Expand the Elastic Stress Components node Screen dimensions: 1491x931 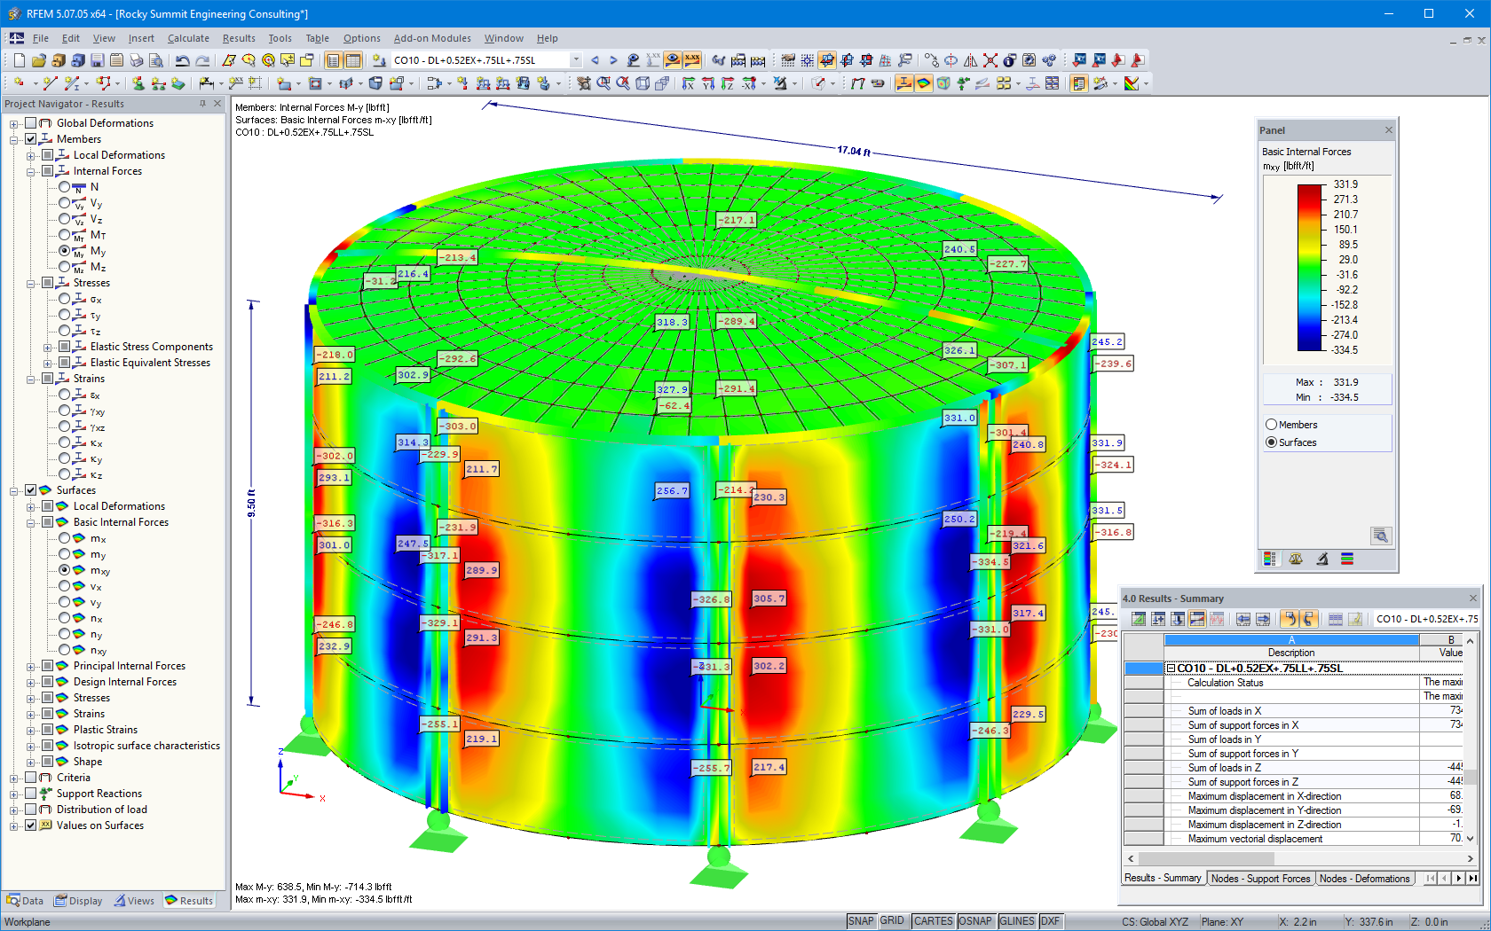point(48,347)
